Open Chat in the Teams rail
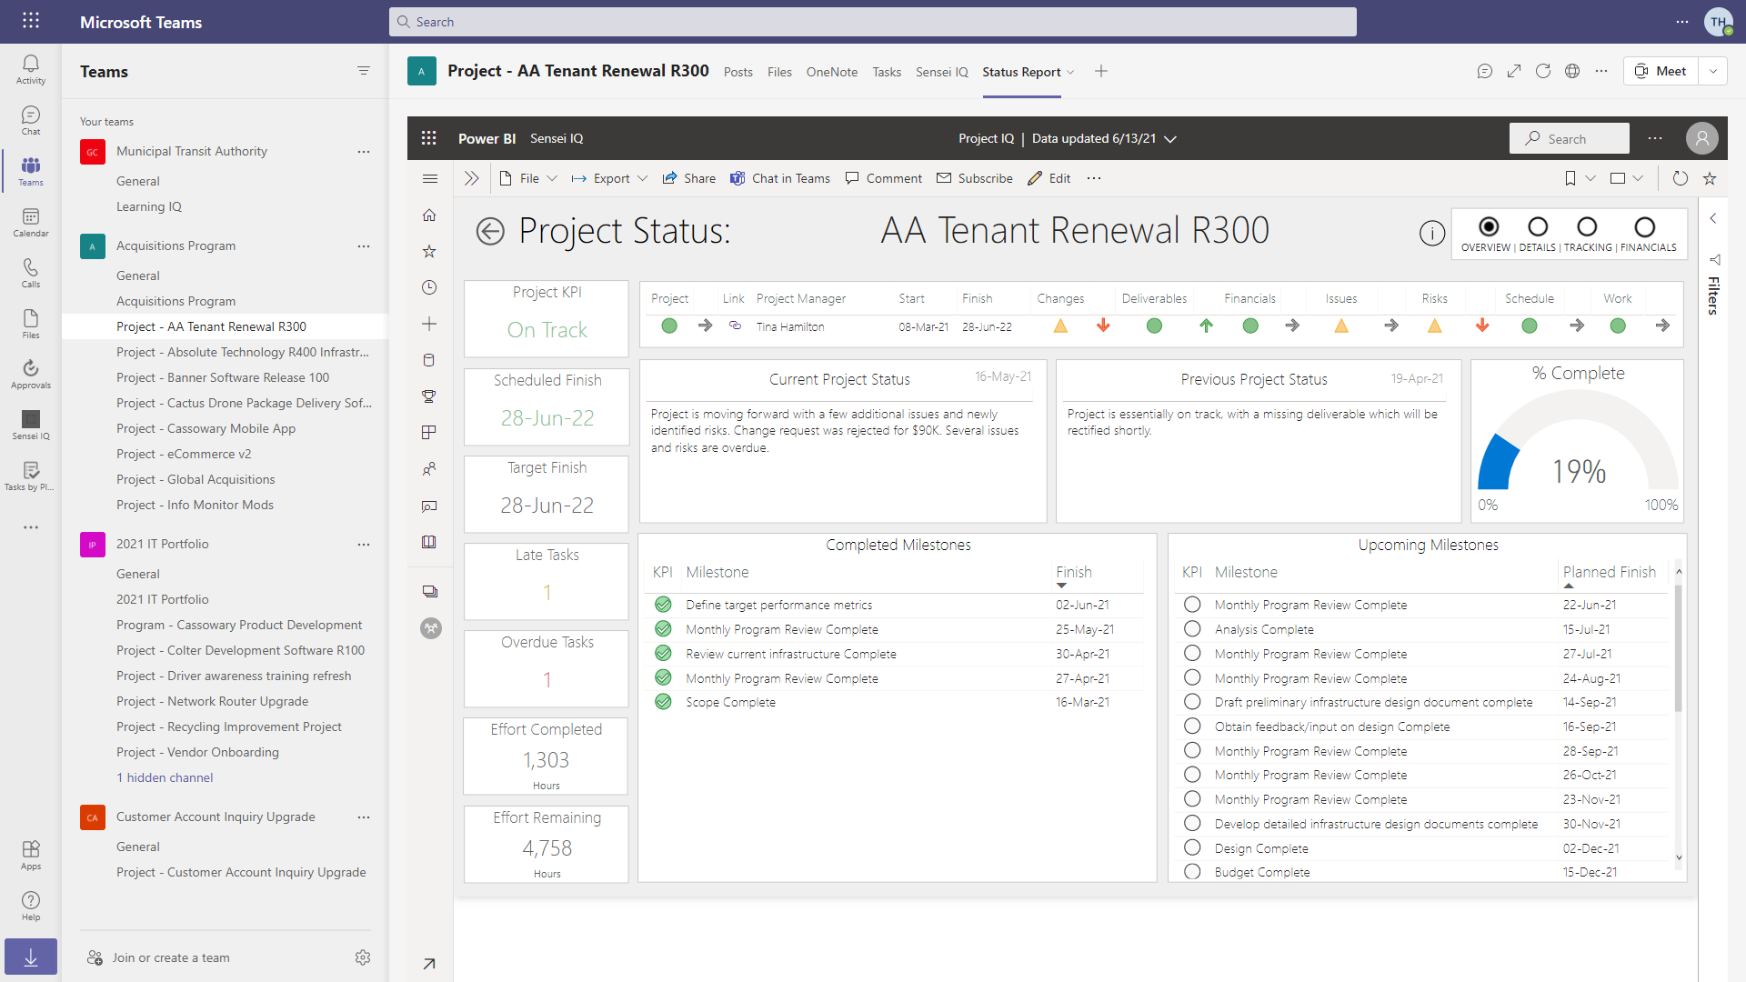This screenshot has width=1746, height=982. (30, 120)
